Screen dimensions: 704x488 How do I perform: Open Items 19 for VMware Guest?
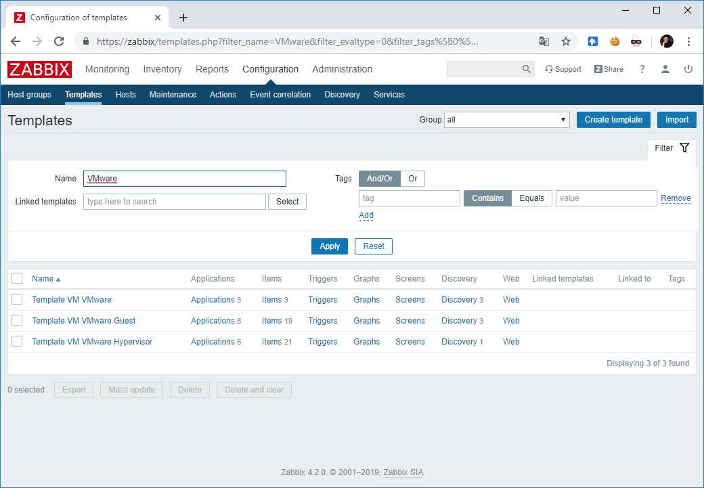277,321
